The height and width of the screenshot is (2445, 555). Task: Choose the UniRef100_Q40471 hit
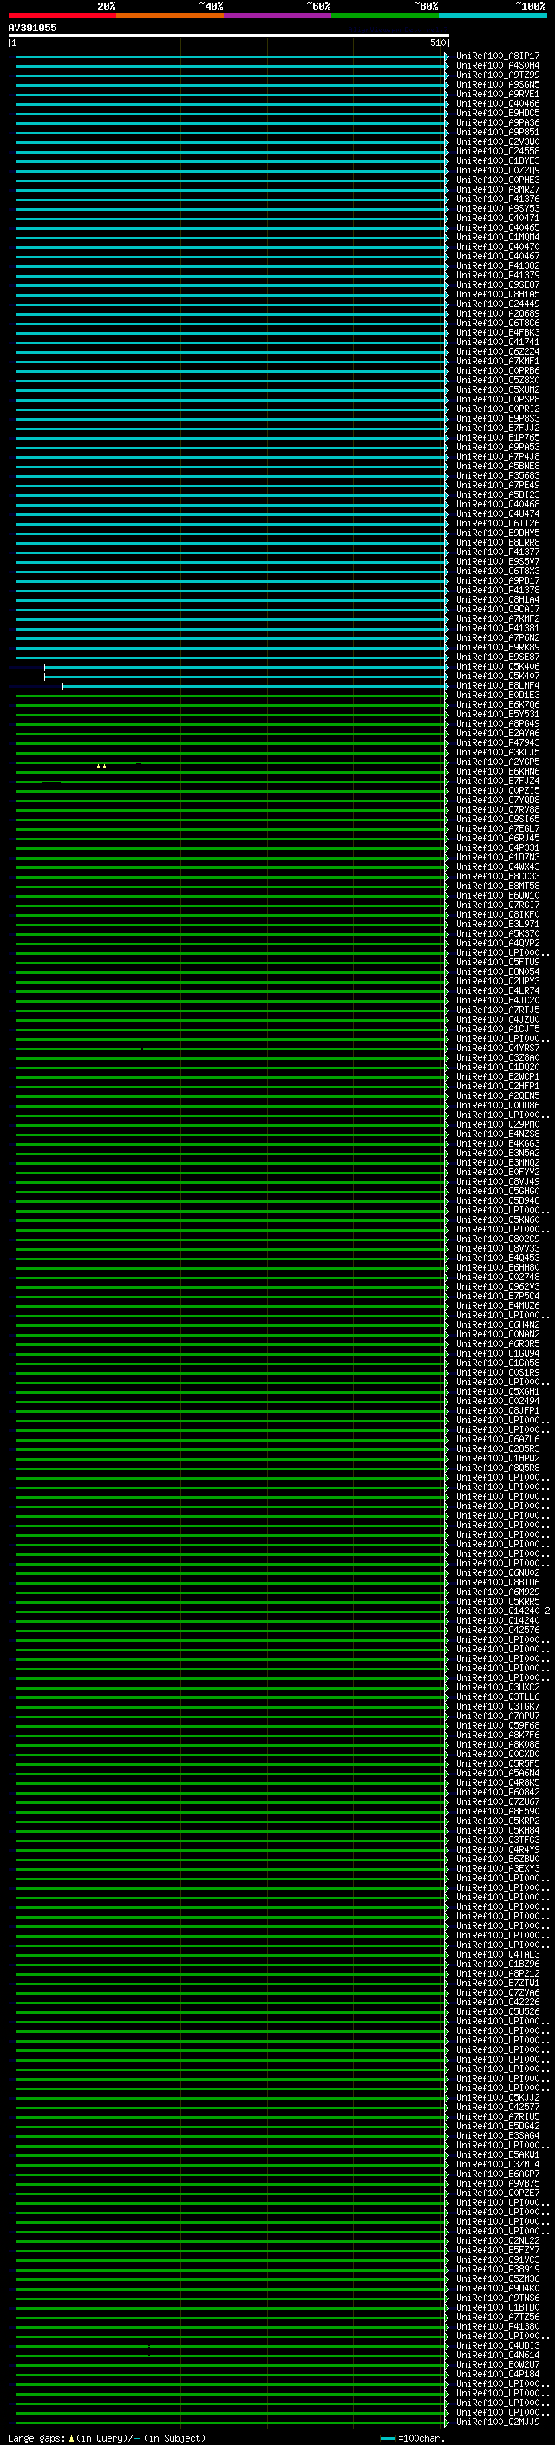pyautogui.click(x=498, y=219)
